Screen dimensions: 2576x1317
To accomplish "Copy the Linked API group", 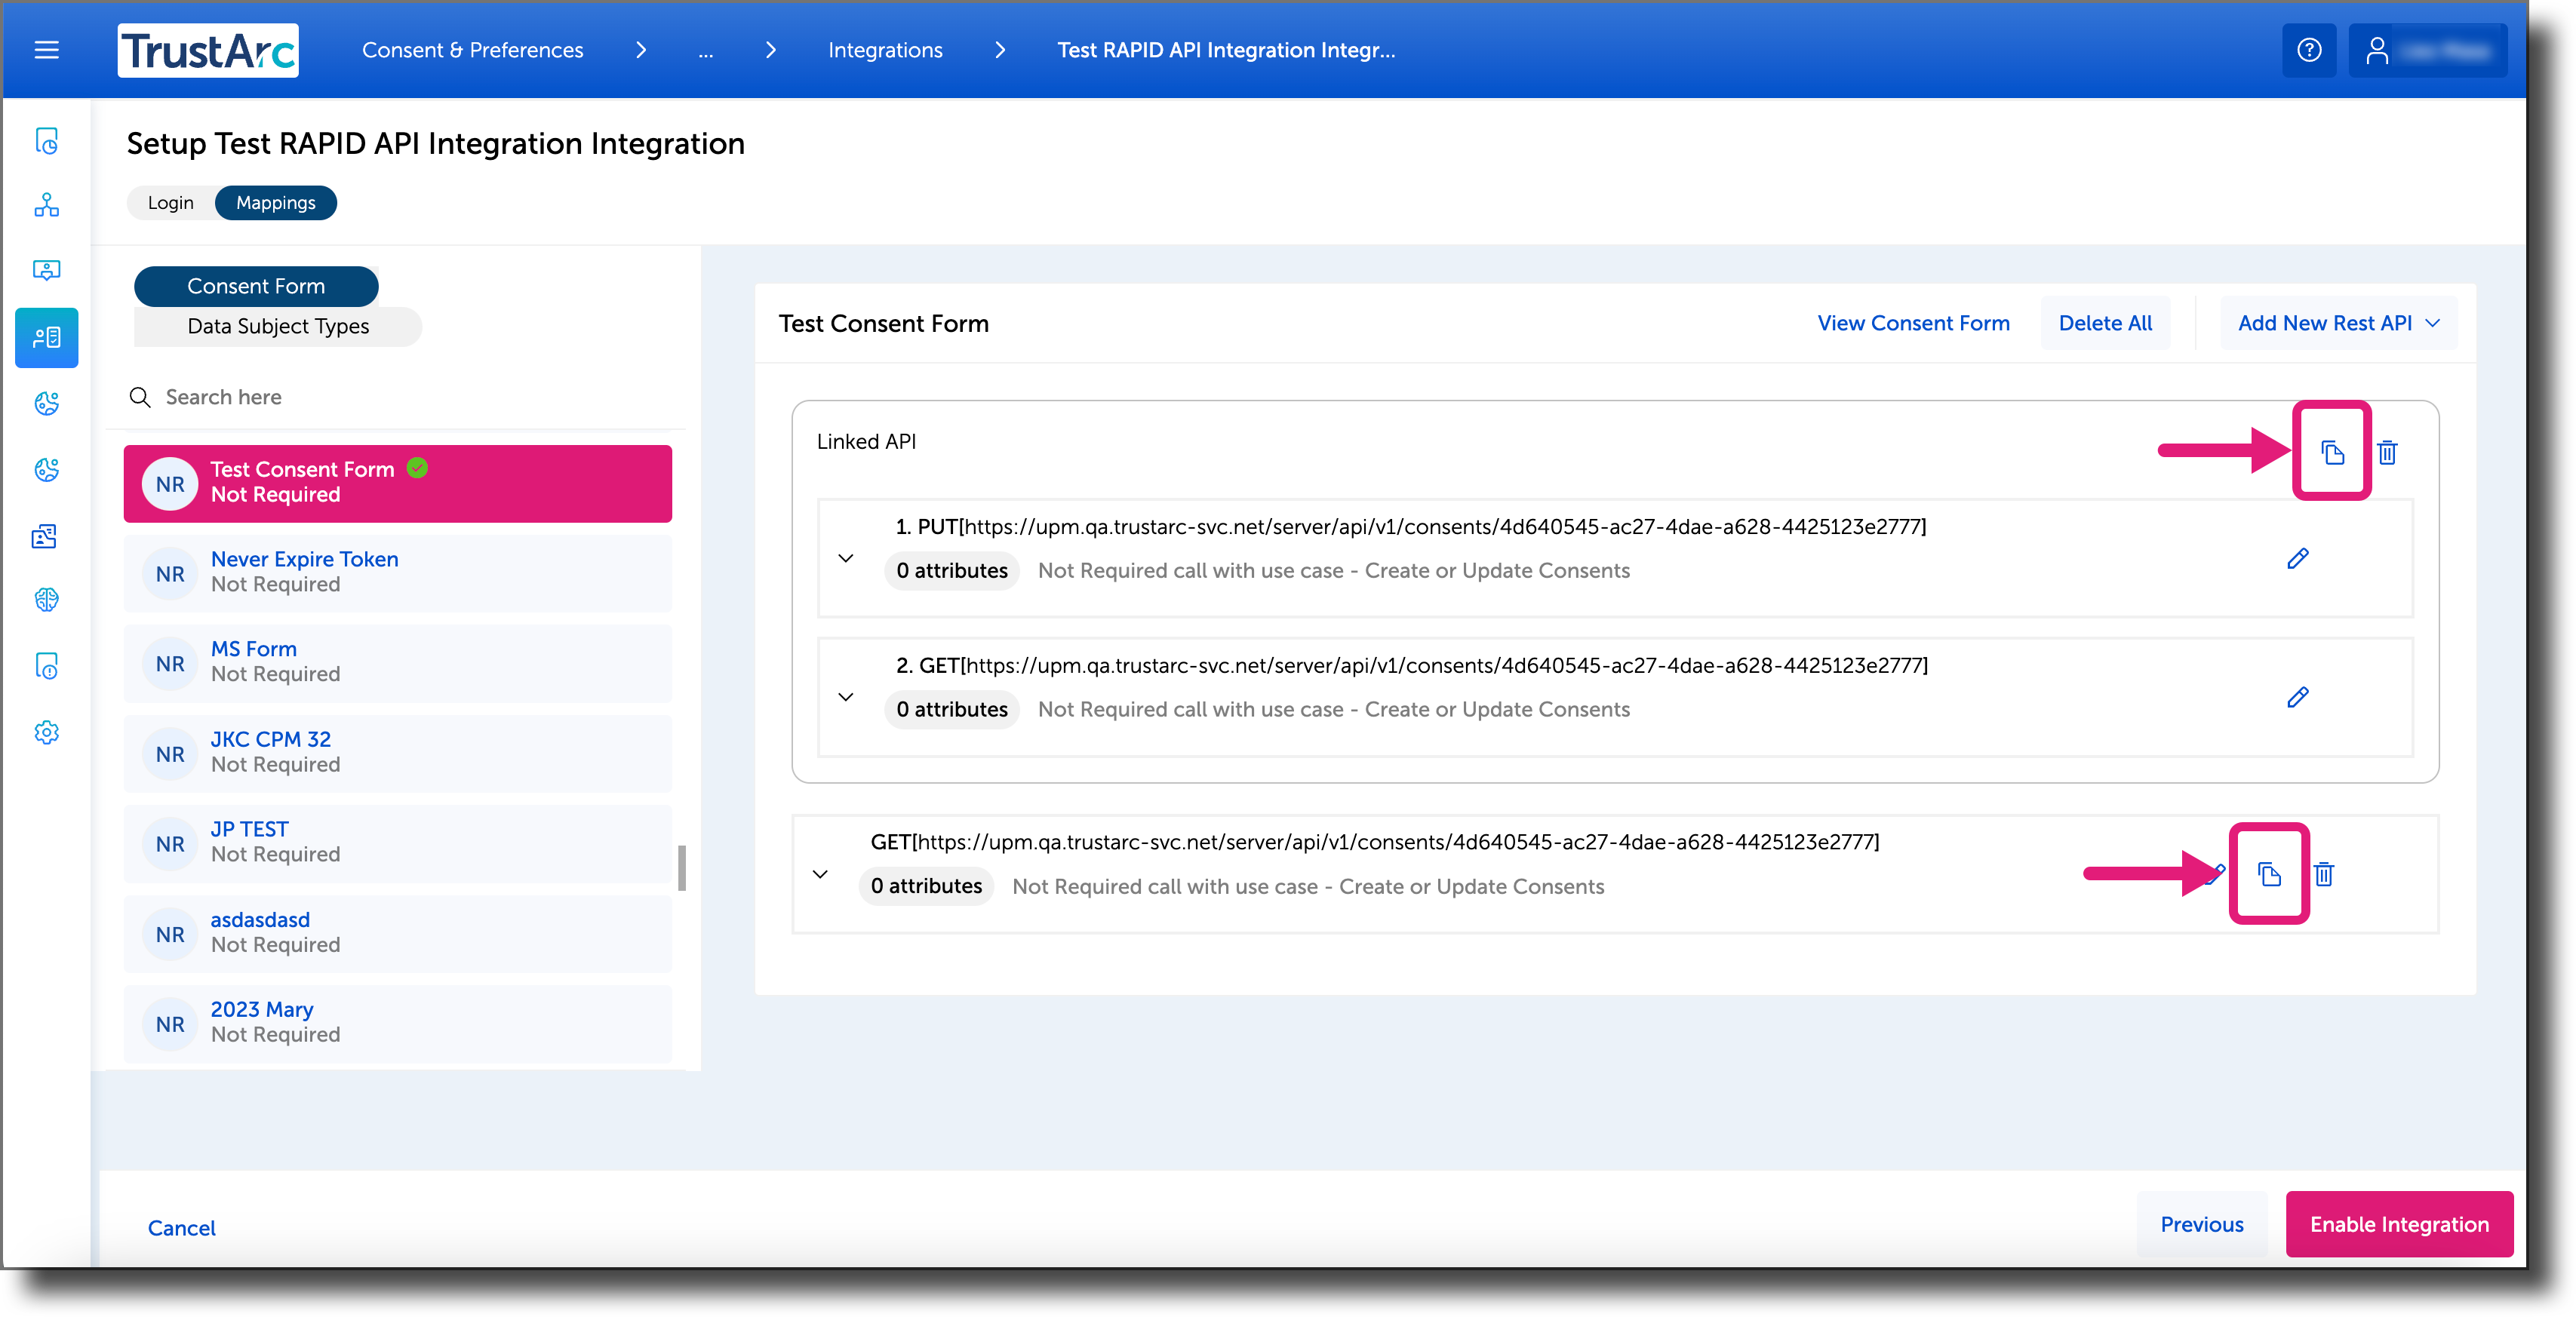I will pyautogui.click(x=2332, y=452).
